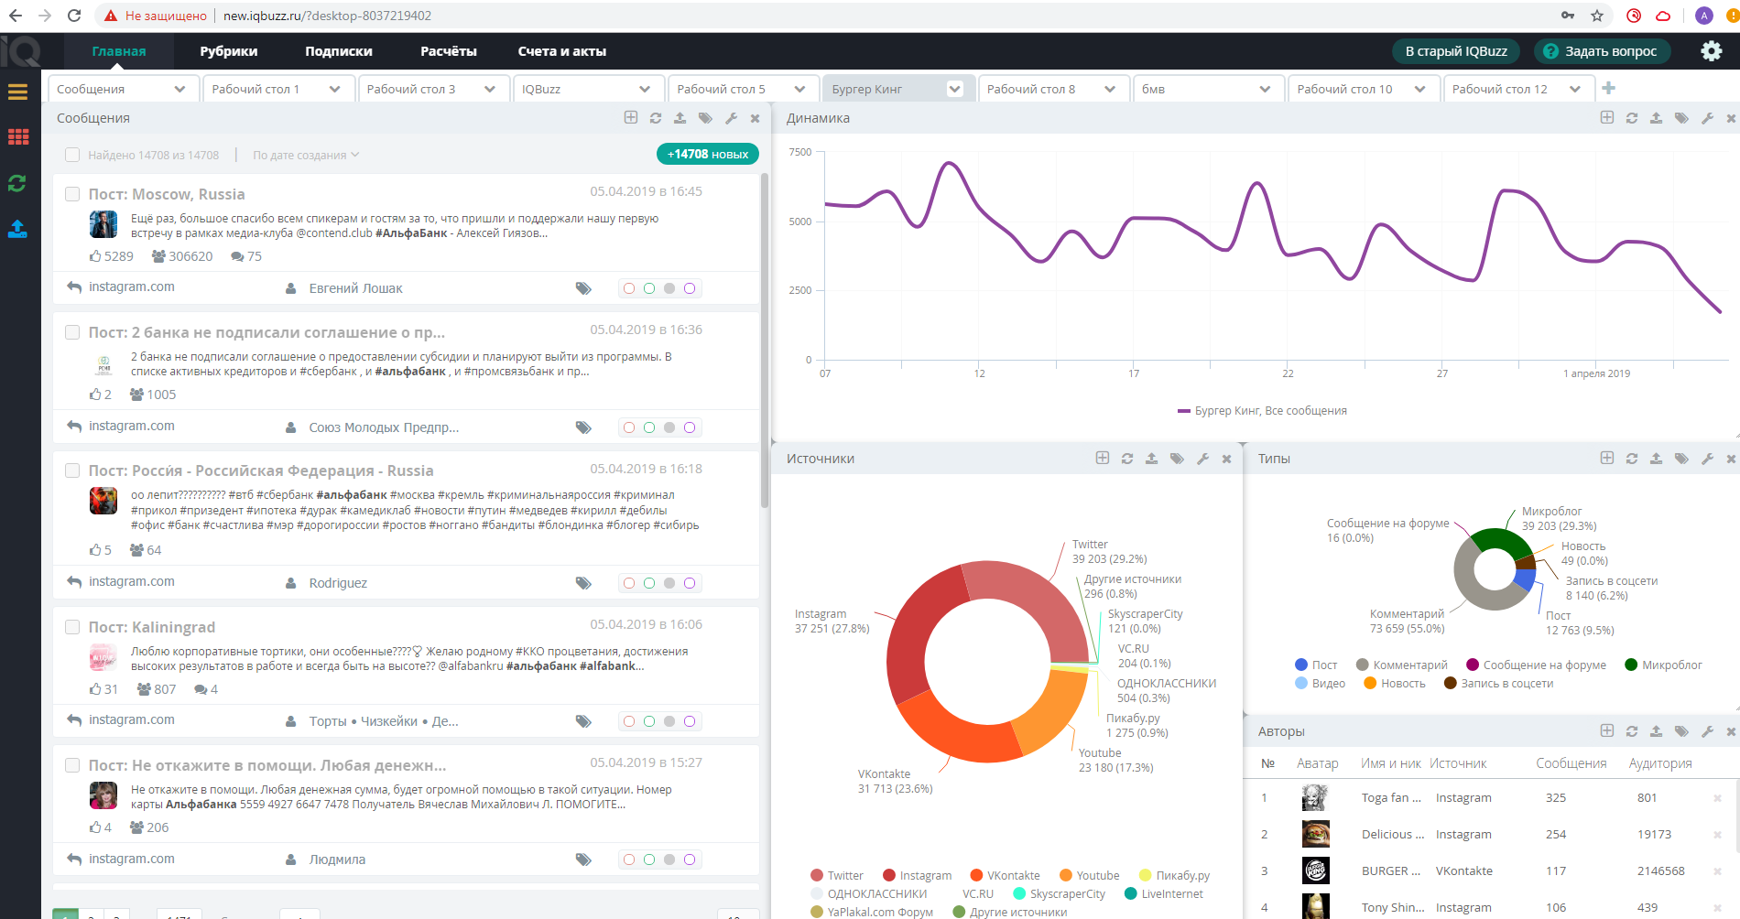The height and width of the screenshot is (919, 1740).
Task: Refresh the Динамика widget
Action: 1631,118
